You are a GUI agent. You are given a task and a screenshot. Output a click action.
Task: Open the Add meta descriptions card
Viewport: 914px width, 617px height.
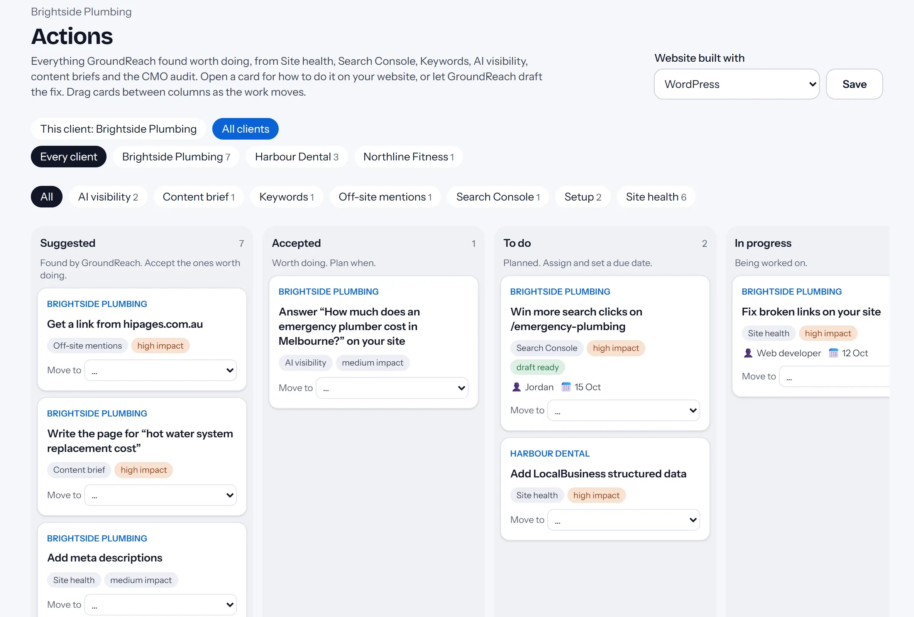[x=105, y=558]
